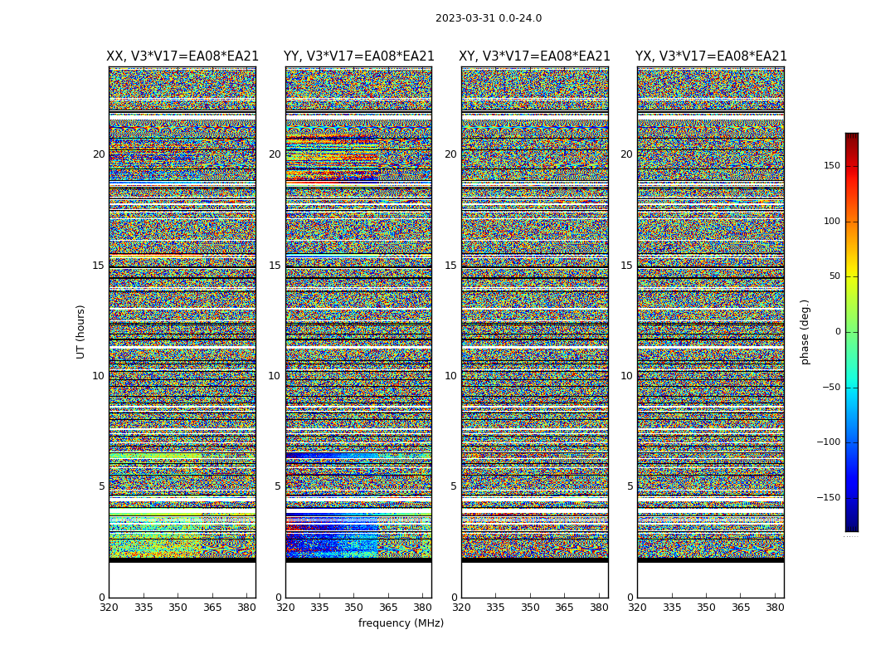Click the phase colorbar gradient strip
Screen dimensions: 871x664
[x=852, y=332]
